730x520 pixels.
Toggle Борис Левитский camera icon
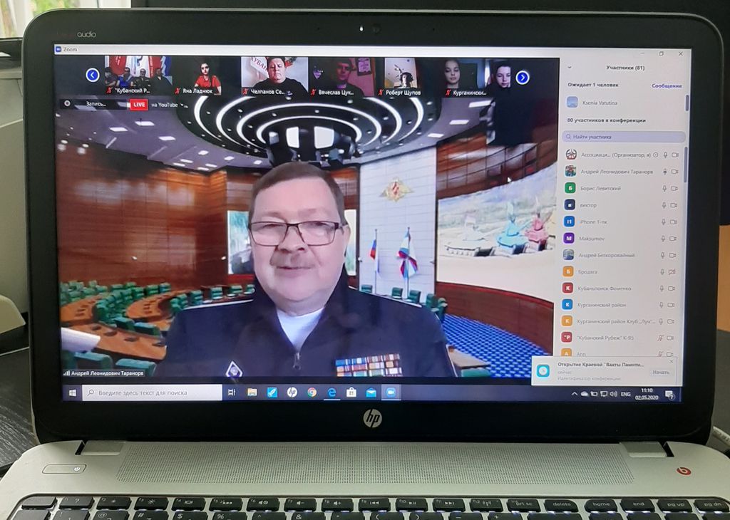click(x=674, y=188)
